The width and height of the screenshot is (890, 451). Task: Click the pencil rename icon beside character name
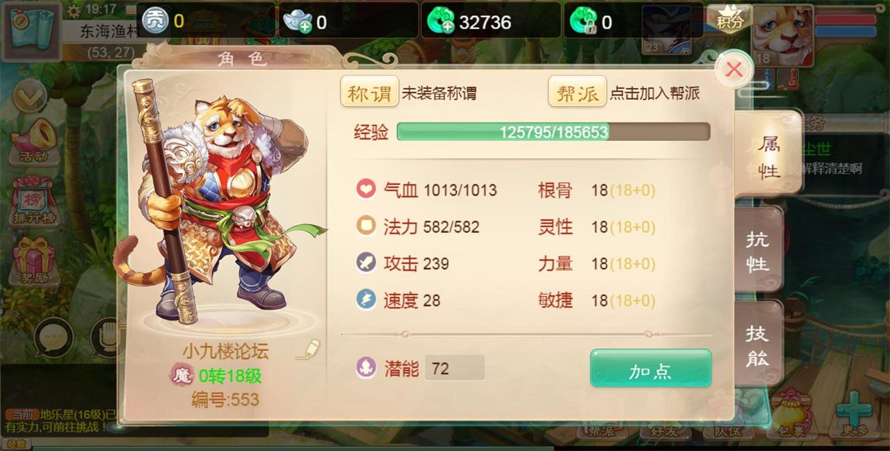click(x=308, y=350)
